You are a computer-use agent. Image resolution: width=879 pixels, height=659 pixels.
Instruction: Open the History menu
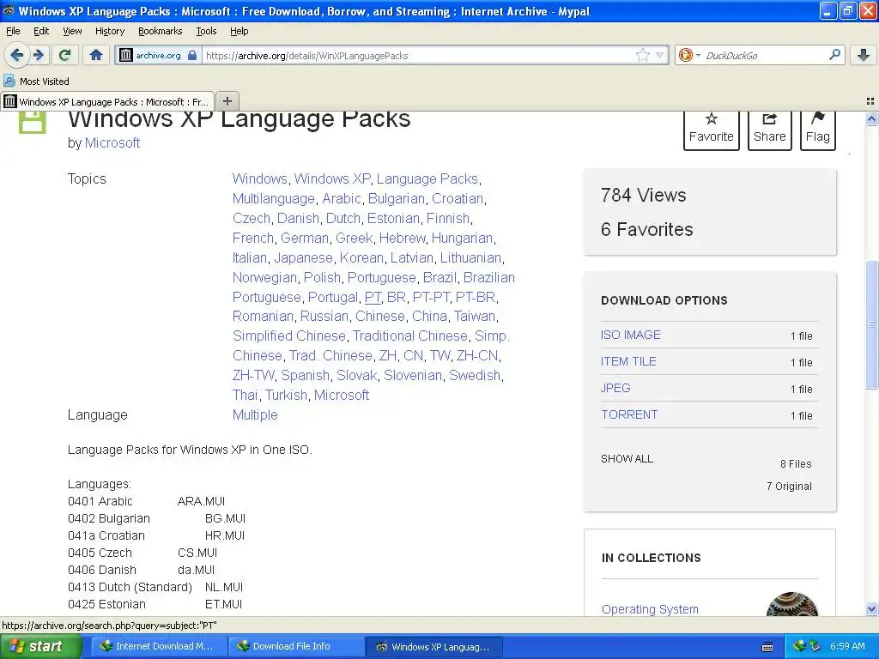110,31
